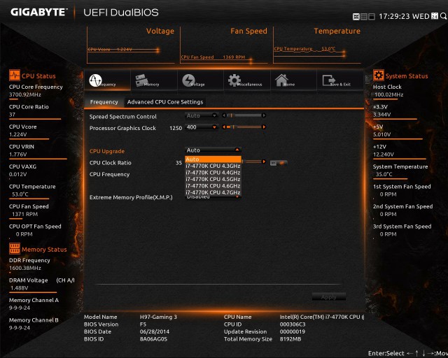Viewport: 448px width, 358px height.
Task: Switch to the Frequency sub-tab
Action: click(104, 102)
